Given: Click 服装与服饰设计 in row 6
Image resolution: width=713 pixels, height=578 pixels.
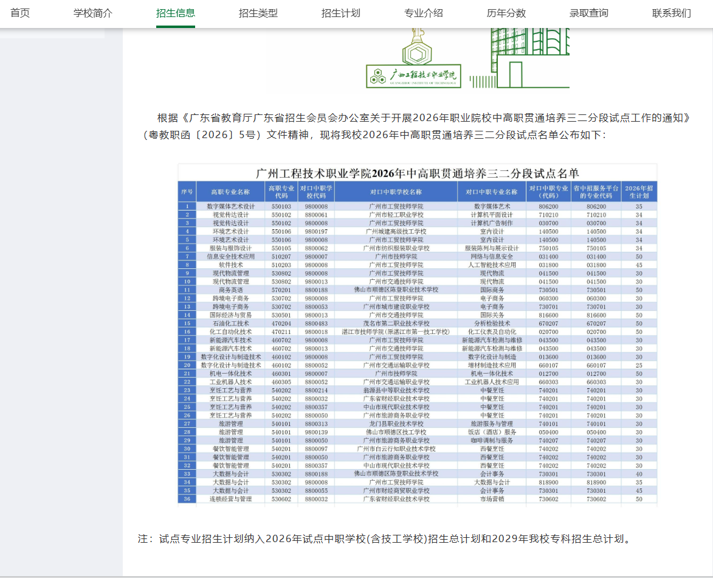Looking at the screenshot, I should pos(230,248).
